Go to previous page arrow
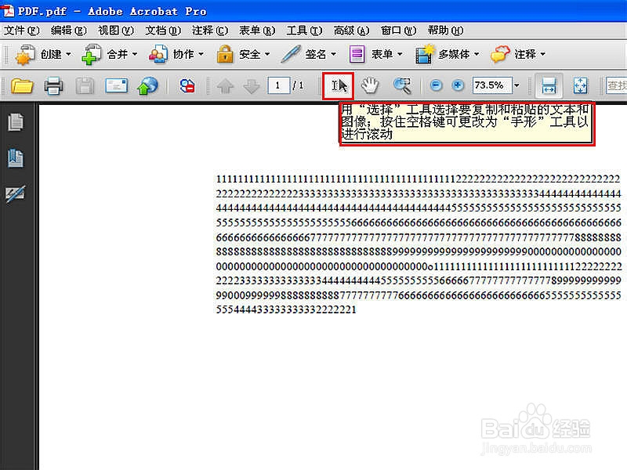The width and height of the screenshot is (627, 470). pos(226,85)
